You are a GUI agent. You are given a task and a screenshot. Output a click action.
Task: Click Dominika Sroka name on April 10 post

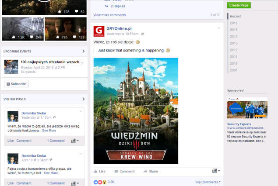[34, 155]
